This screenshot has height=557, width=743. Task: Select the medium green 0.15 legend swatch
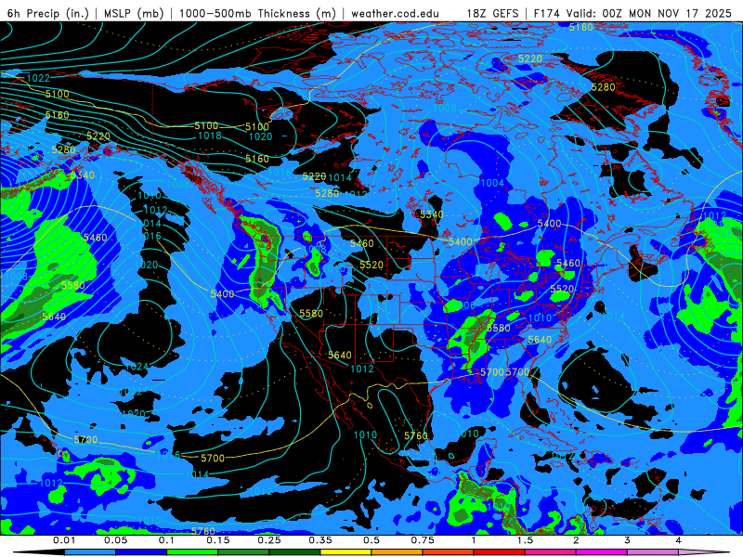tap(243, 552)
